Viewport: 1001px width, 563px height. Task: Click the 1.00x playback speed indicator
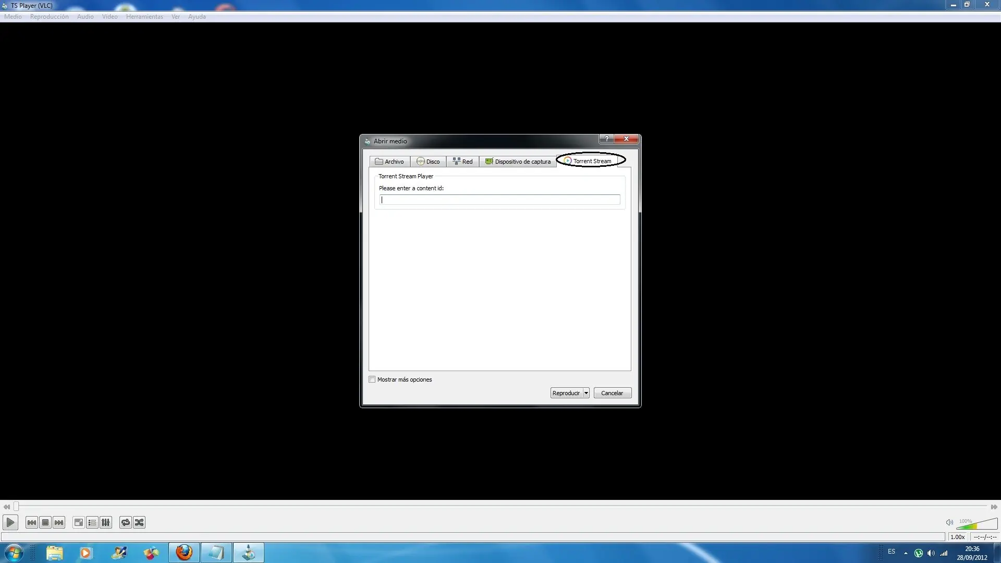[958, 537]
